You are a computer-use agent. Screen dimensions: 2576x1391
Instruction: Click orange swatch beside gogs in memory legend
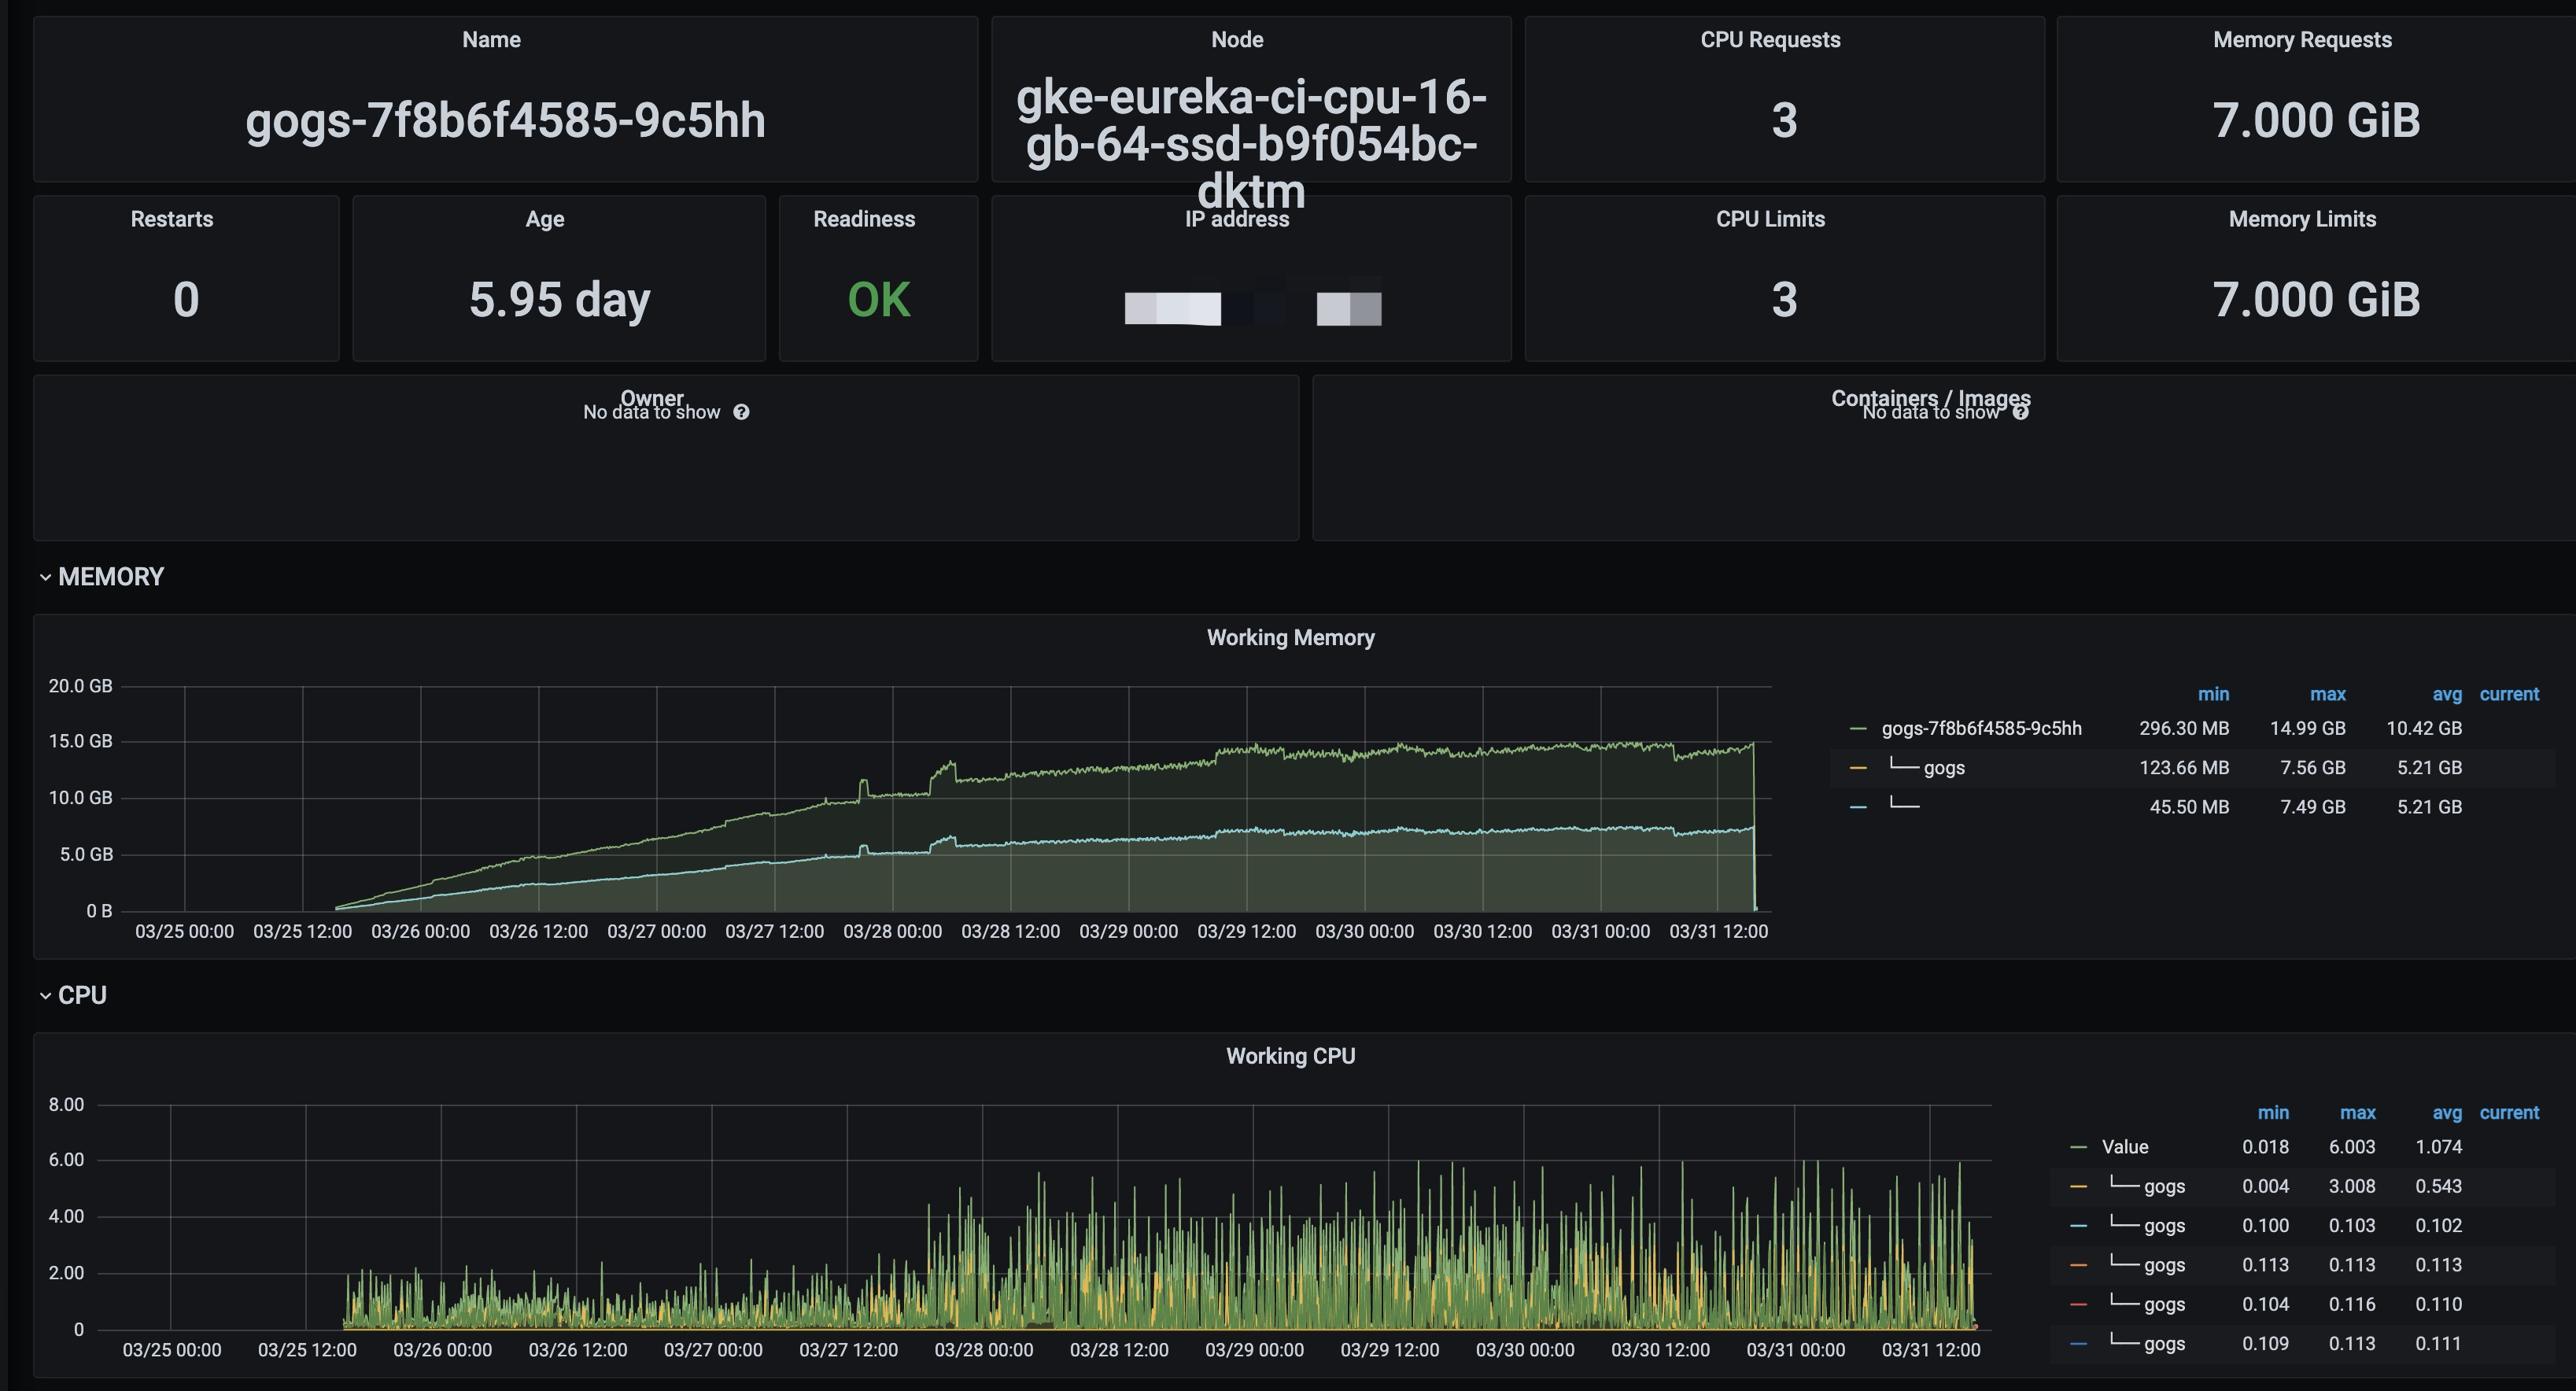(1858, 768)
